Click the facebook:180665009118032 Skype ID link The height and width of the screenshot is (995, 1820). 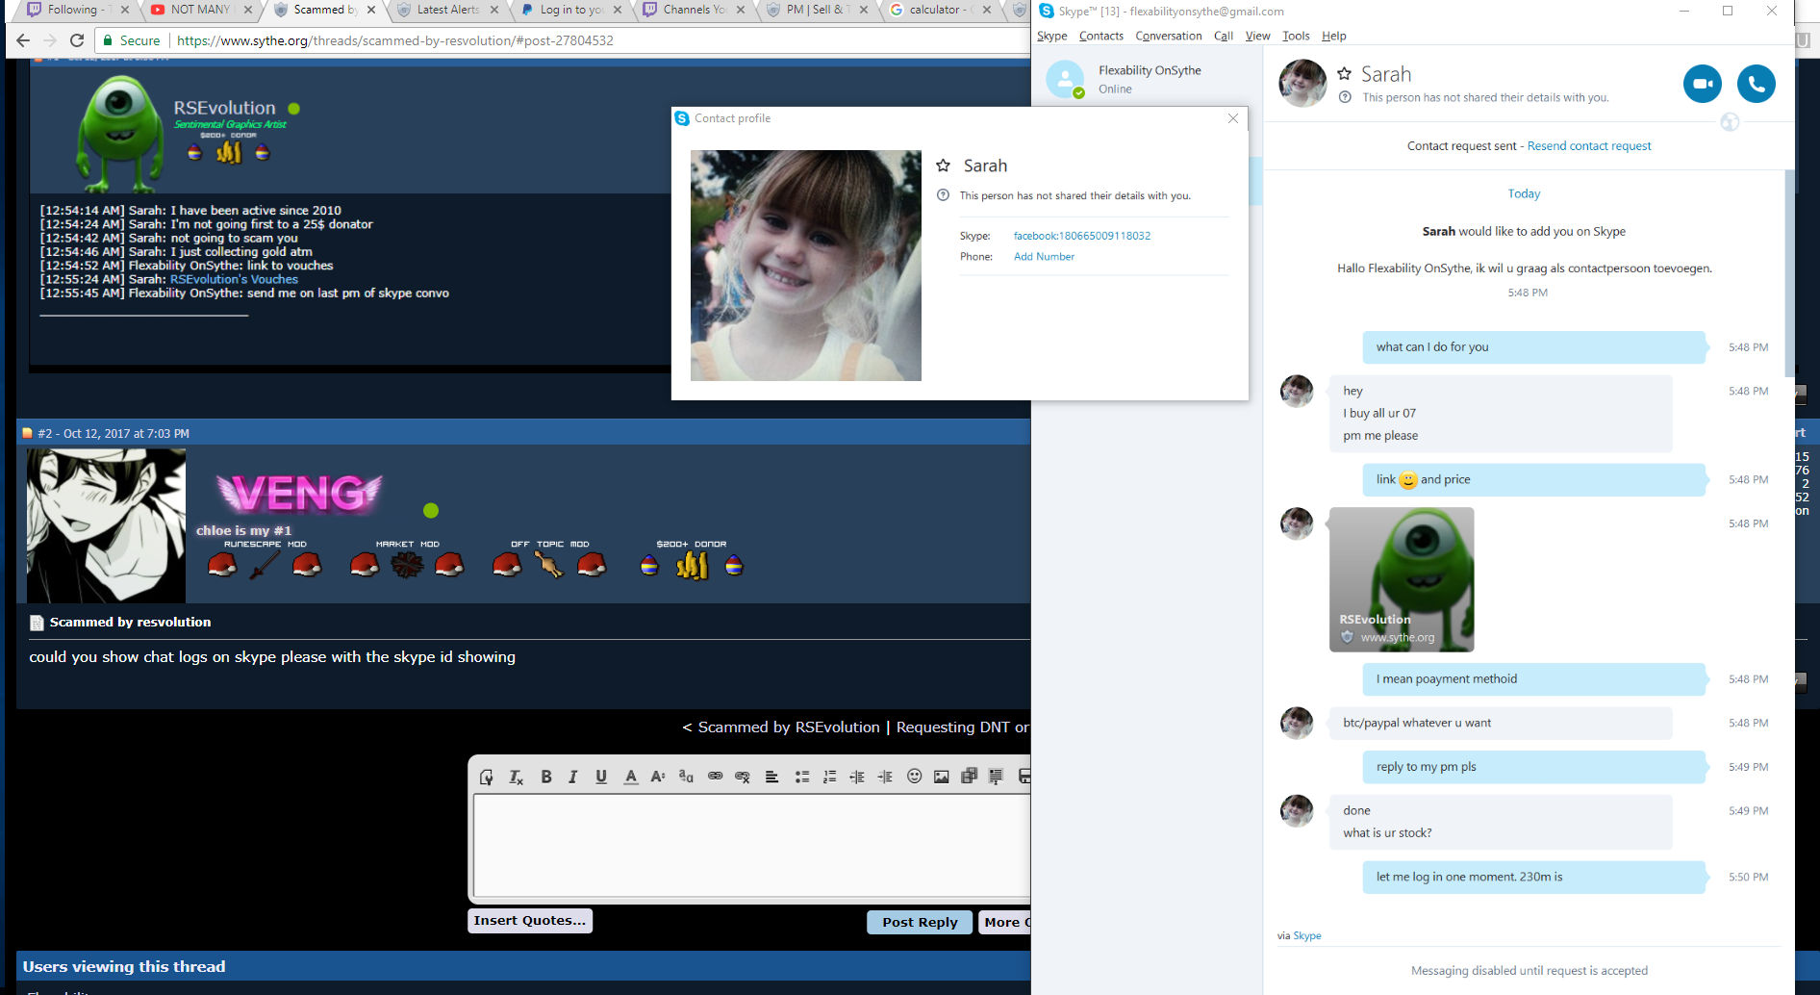[1082, 236]
